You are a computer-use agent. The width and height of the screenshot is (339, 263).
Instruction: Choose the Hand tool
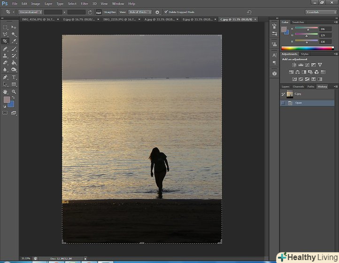pyautogui.click(x=5, y=92)
